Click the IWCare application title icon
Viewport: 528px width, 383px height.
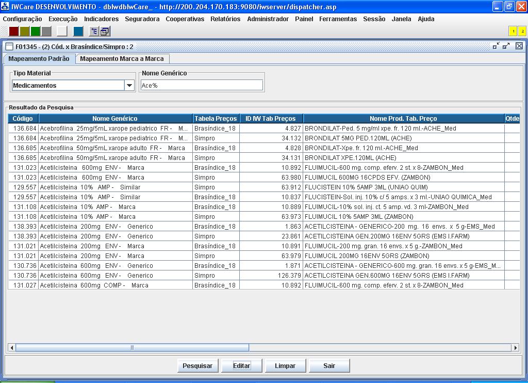coord(5,6)
